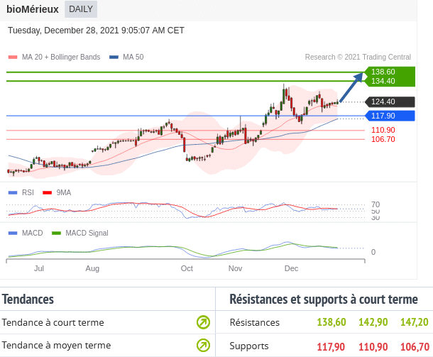Click the bioMérieux title

(x=33, y=9)
